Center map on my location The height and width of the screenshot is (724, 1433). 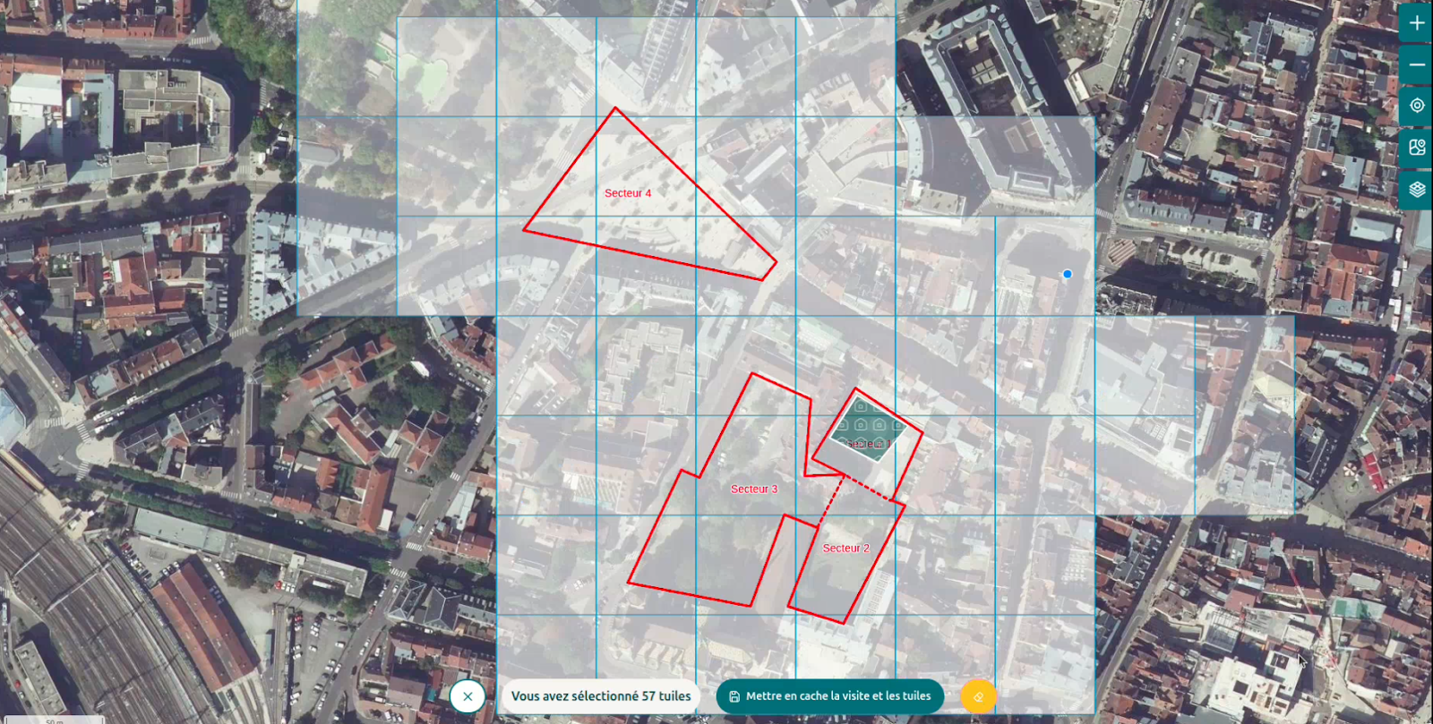pos(1416,106)
